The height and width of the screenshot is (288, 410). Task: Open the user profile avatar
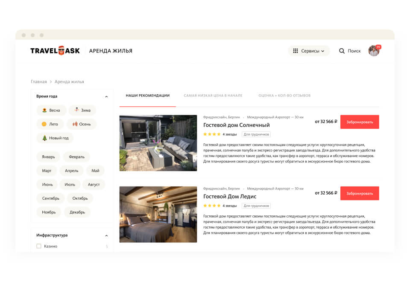point(374,51)
